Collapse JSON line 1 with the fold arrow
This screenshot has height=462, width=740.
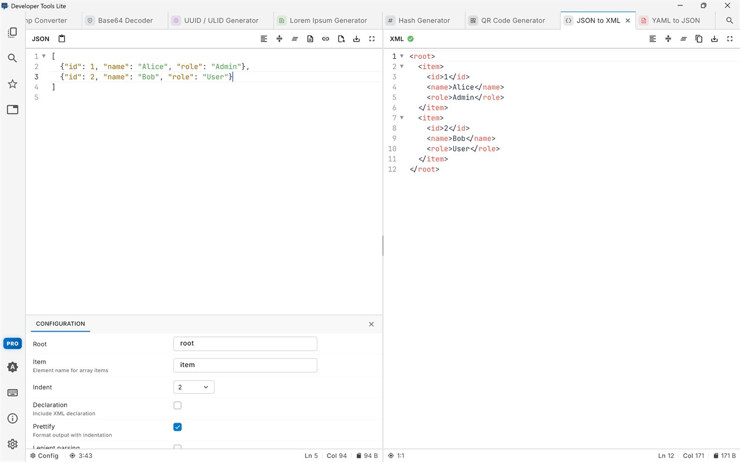pyautogui.click(x=44, y=56)
